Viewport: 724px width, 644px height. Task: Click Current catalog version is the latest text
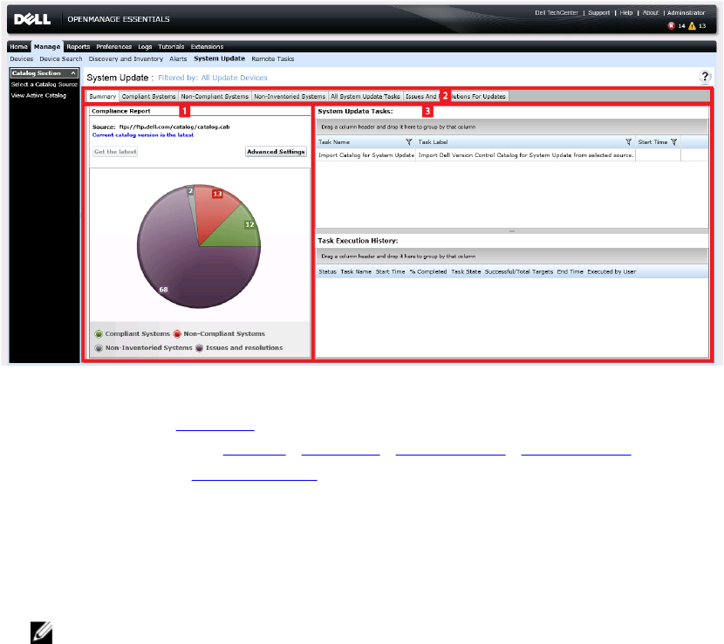point(143,135)
